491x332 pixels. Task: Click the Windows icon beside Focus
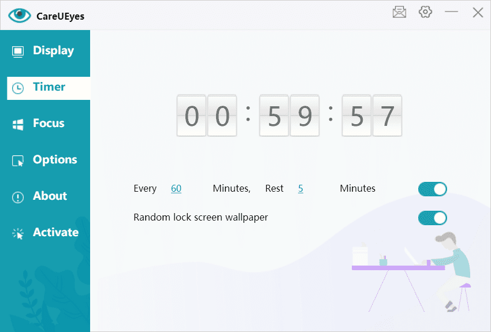pos(18,125)
